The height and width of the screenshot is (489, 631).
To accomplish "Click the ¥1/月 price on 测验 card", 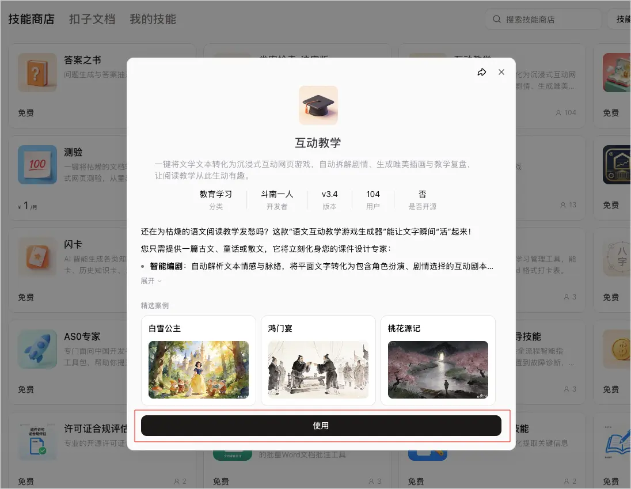I will click(28, 206).
